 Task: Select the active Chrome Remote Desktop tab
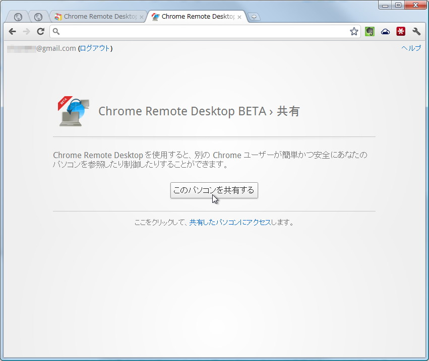(x=197, y=17)
